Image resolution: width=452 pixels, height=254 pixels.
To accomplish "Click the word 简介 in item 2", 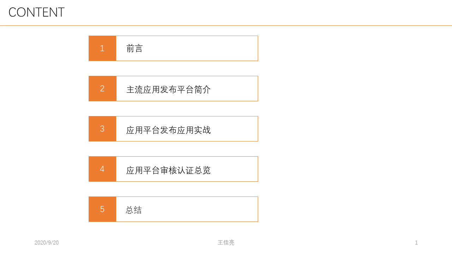I will coord(202,90).
